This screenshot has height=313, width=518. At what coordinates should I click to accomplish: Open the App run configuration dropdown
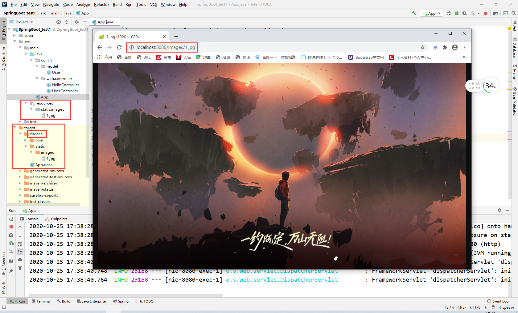coord(431,13)
